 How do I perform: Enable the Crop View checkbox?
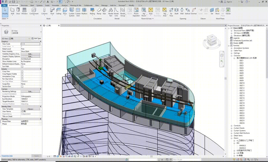coord(22,72)
